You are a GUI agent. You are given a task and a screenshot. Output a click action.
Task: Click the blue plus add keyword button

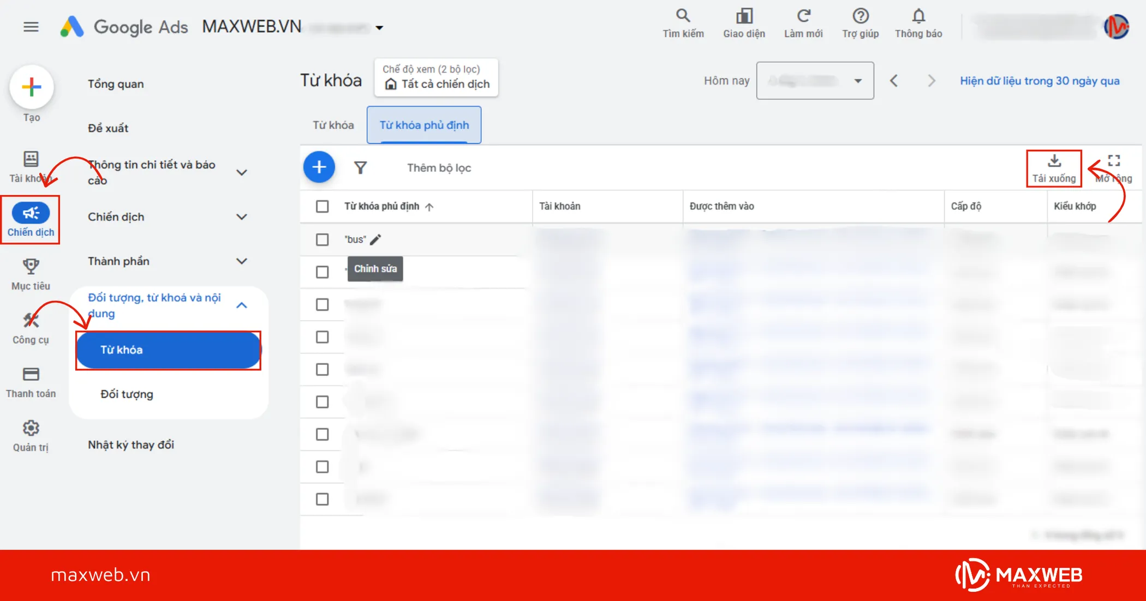tap(319, 167)
